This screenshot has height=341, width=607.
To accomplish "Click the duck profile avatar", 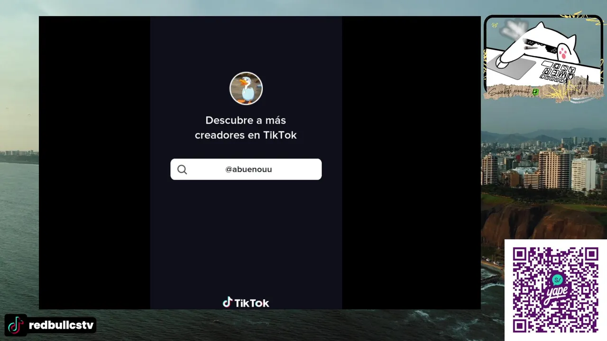I will pos(246,88).
